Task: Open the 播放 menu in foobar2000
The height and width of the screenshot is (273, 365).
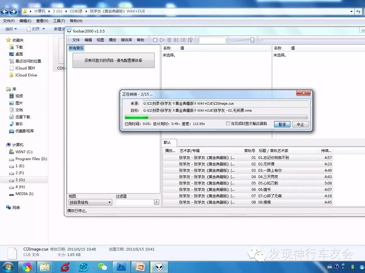Action: click(x=113, y=40)
